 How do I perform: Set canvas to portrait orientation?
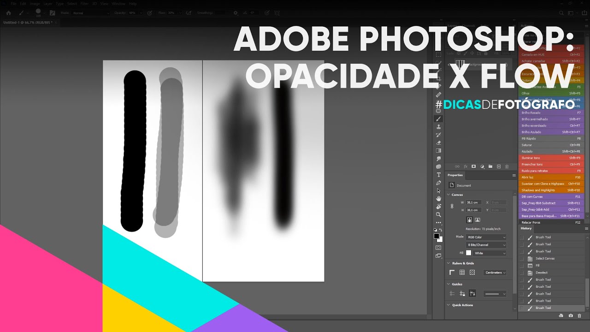coord(469,220)
